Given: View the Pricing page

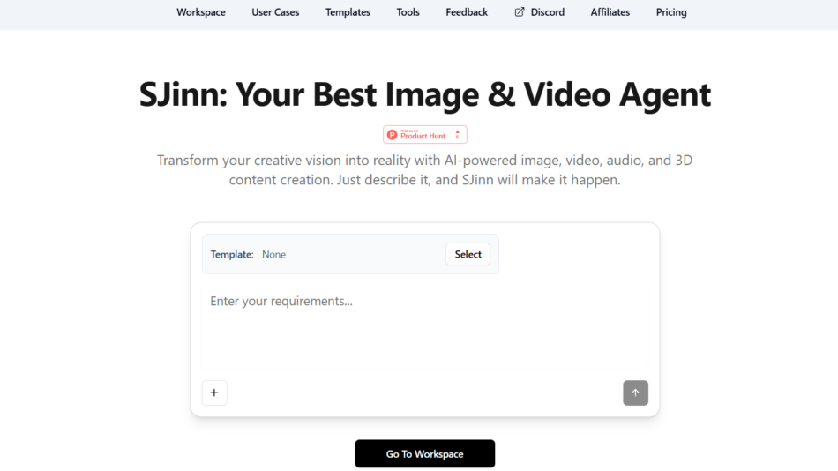Looking at the screenshot, I should (671, 12).
